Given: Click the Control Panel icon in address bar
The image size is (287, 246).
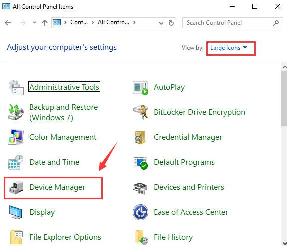Looking at the screenshot, I should tap(57, 22).
